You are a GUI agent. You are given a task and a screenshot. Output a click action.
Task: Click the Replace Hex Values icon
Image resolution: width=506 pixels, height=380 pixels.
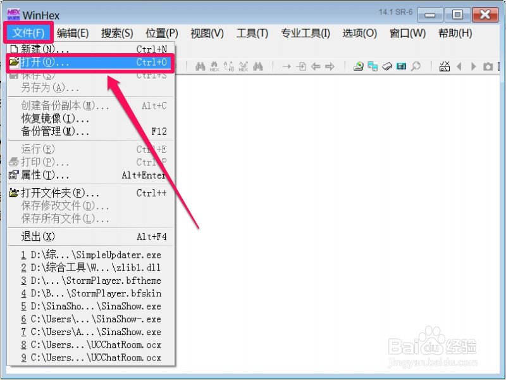pyautogui.click(x=244, y=66)
